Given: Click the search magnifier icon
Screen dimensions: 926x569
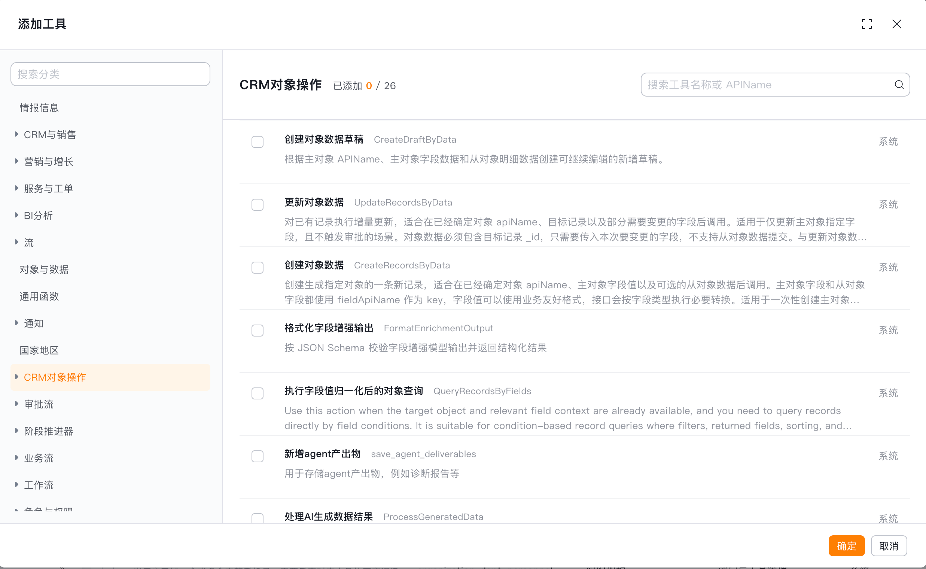Looking at the screenshot, I should tap(899, 85).
